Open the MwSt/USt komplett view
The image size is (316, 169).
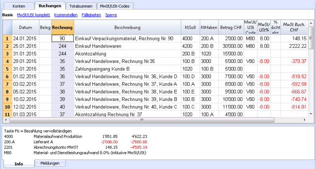pyautogui.click(x=34, y=15)
